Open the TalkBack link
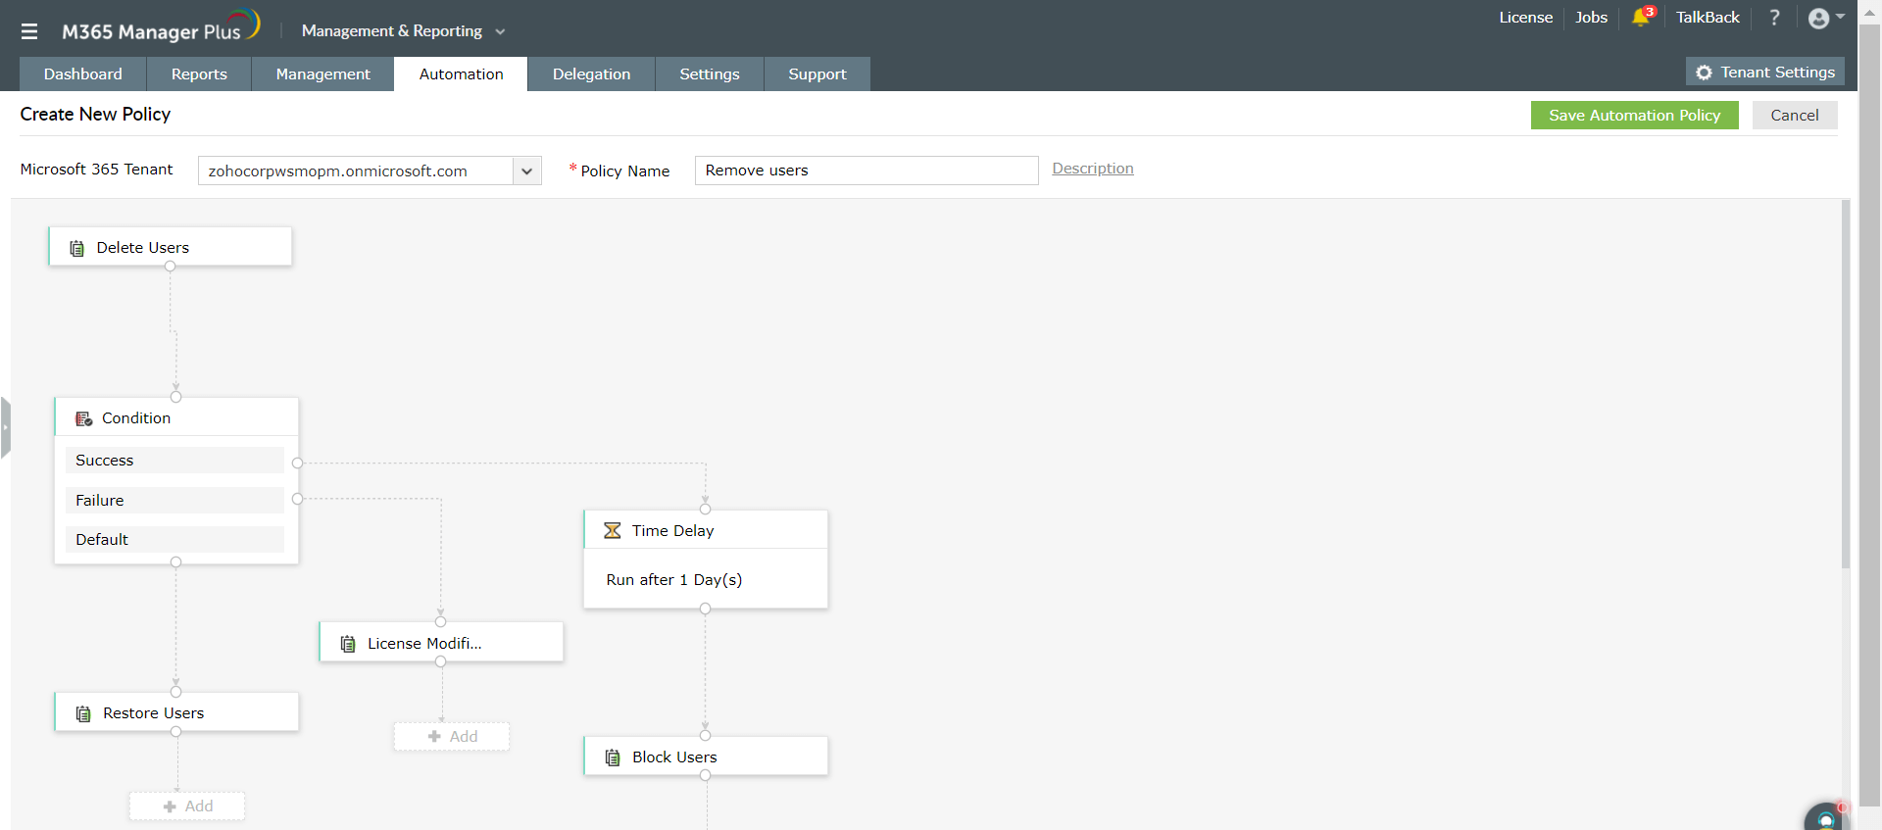 coord(1708,18)
